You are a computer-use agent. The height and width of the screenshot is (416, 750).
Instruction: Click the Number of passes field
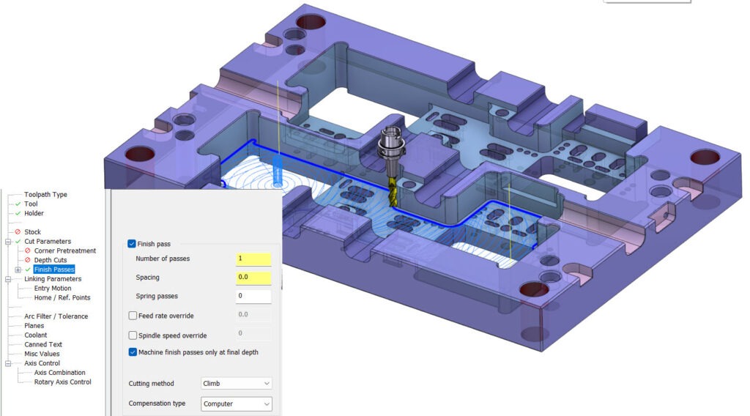coord(253,259)
